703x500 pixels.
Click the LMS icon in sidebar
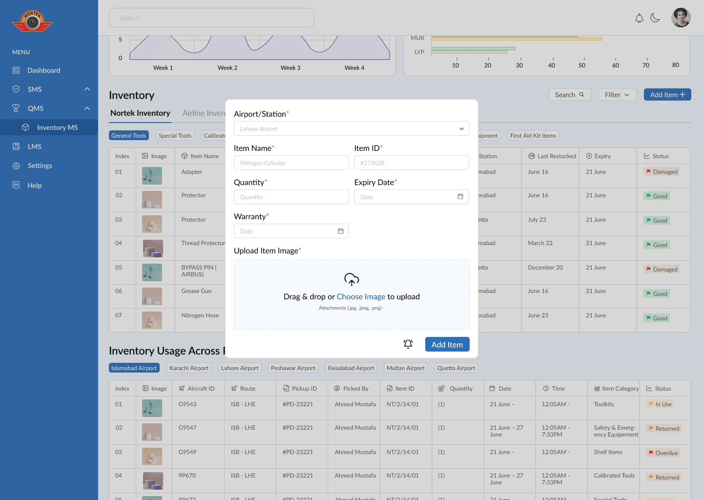click(x=16, y=146)
